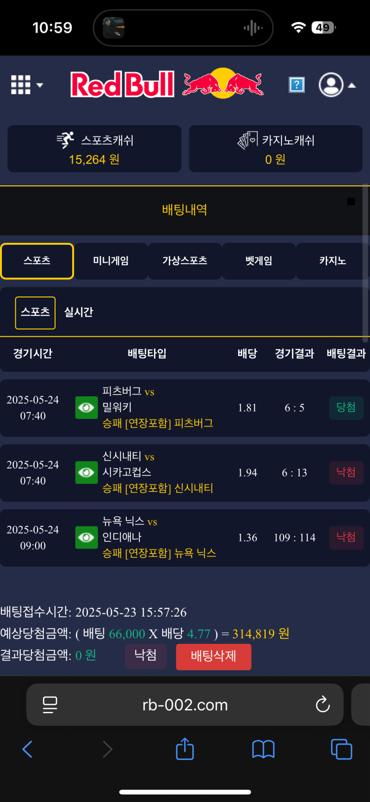Viewport: 370px width, 802px height.
Task: Open the 스포츠캐쉬 balance panel
Action: [94, 149]
